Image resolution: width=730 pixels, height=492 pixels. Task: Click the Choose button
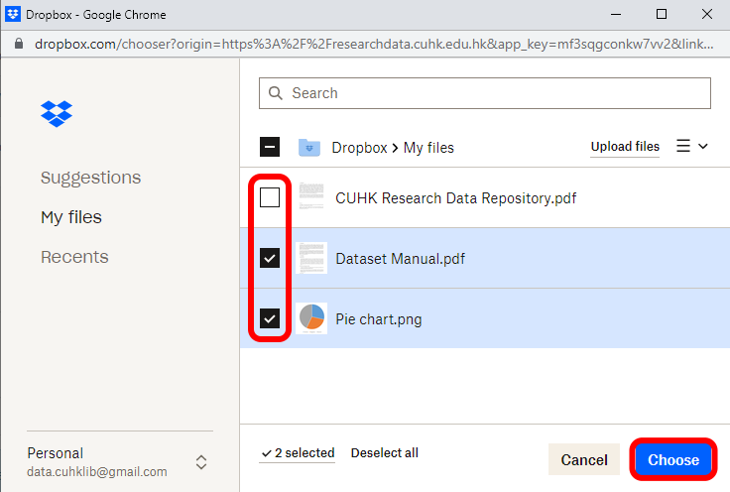pos(673,459)
